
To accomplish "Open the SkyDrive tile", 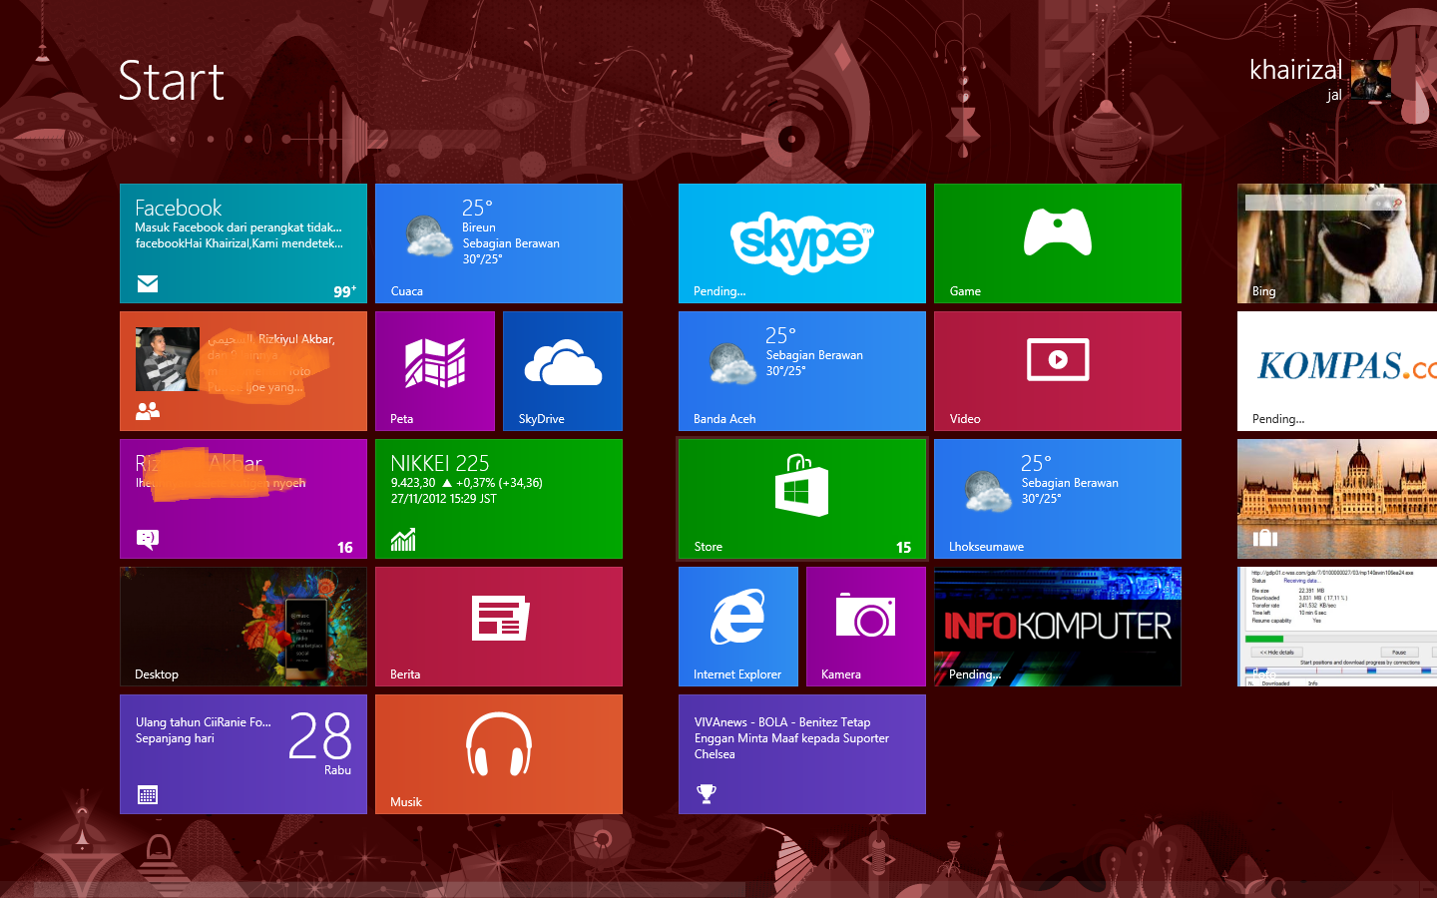I will tap(562, 371).
